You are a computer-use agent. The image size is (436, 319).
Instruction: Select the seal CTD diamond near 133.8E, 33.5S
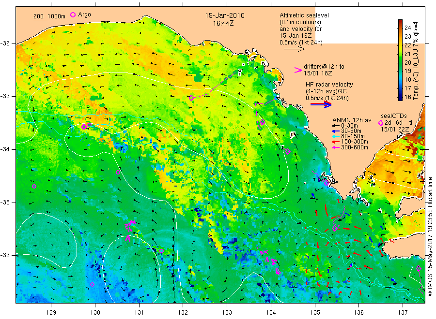tap(263, 122)
